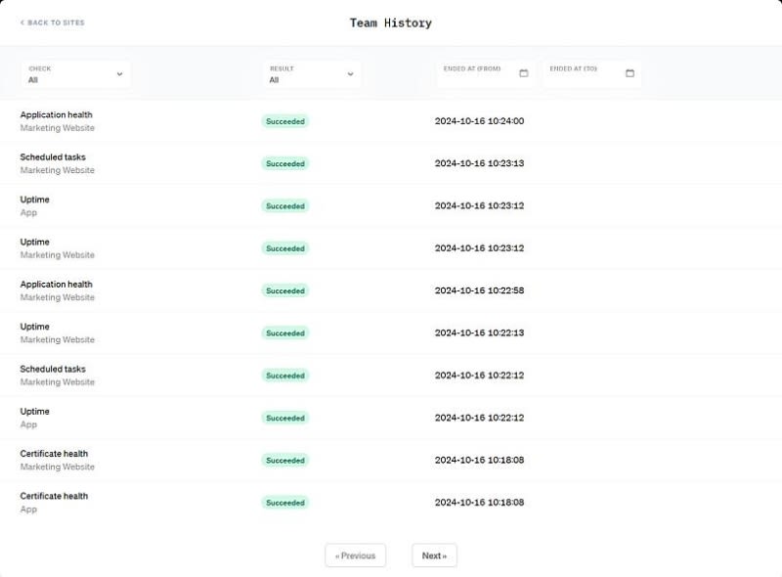
Task: Click Succeeded badge on Uptime row at 10:22:13
Action: point(285,333)
